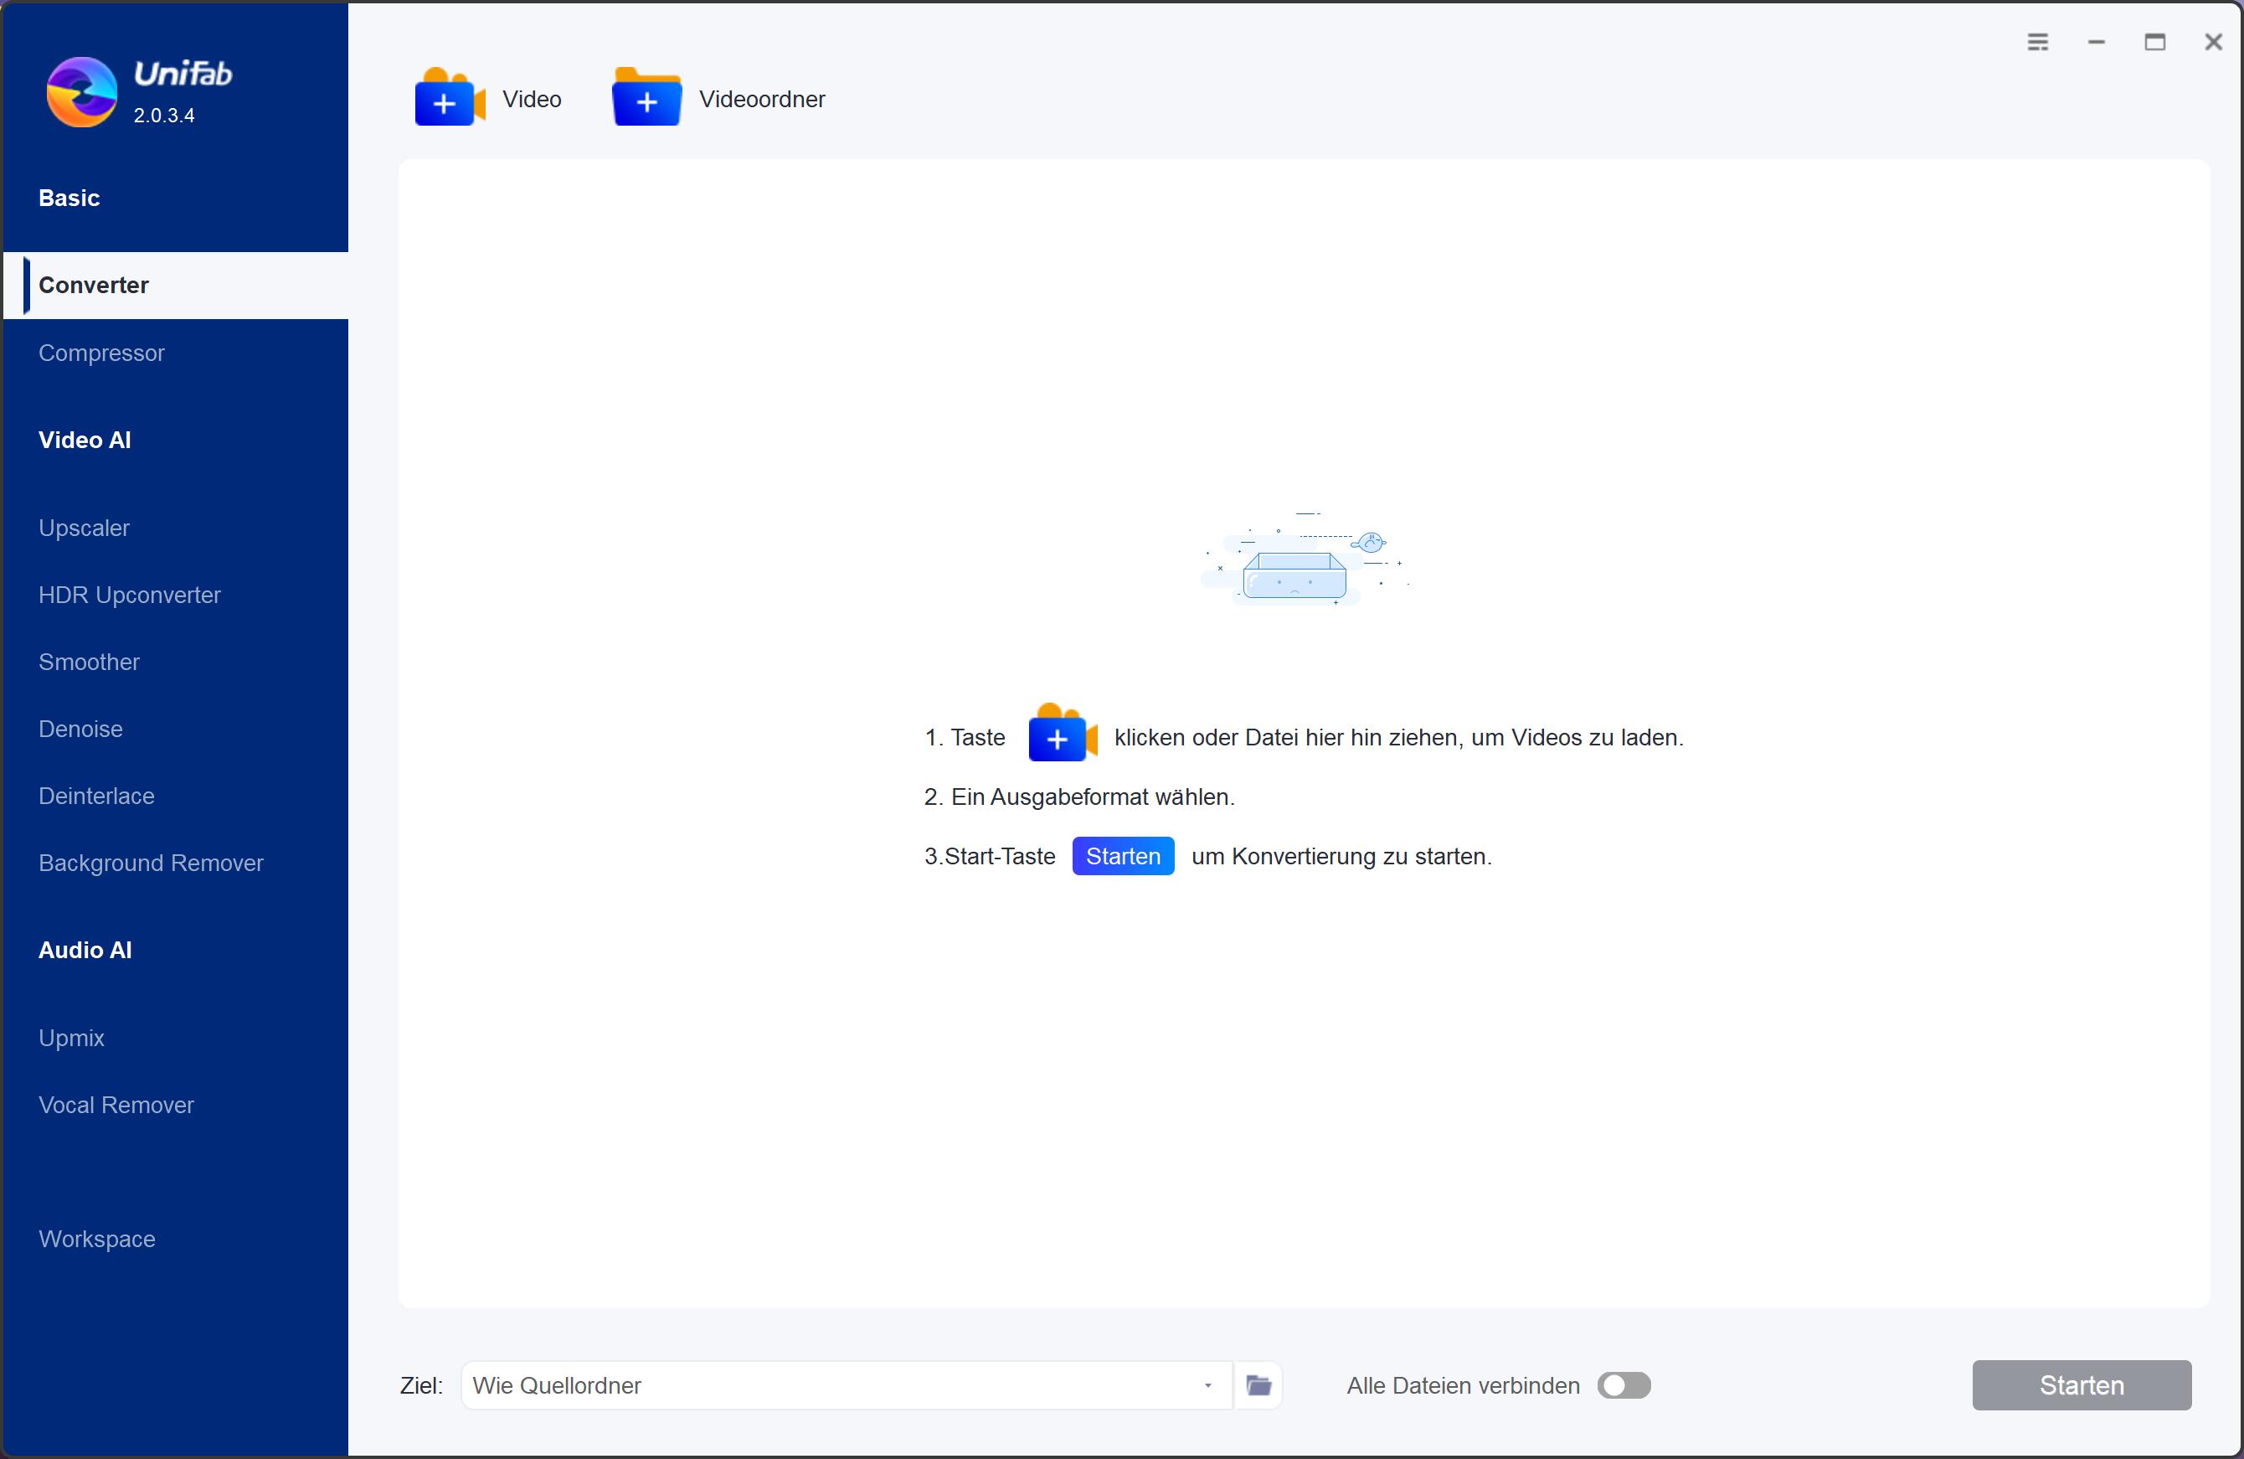Click the Deinterlace option in sidebar

[x=96, y=797]
